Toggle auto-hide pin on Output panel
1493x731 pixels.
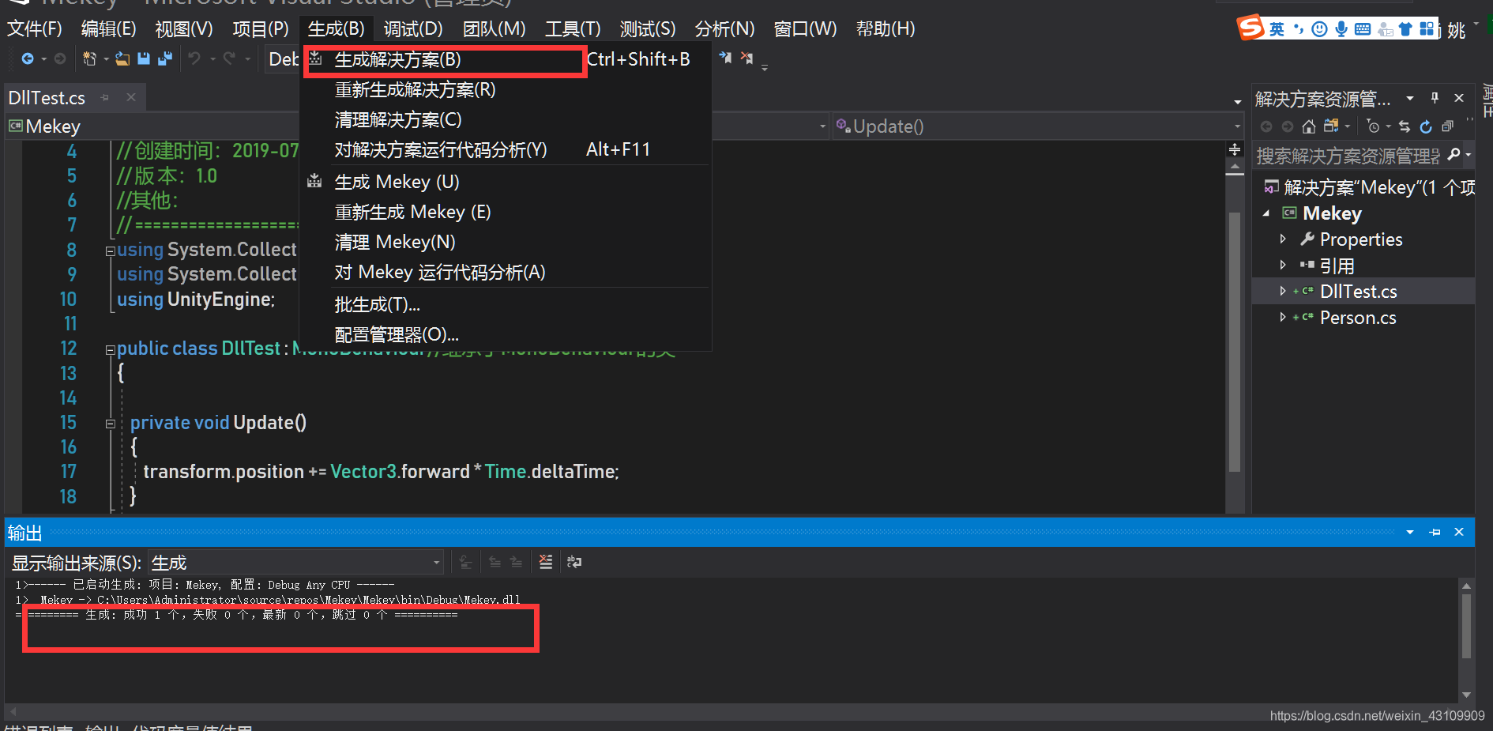[1435, 532]
